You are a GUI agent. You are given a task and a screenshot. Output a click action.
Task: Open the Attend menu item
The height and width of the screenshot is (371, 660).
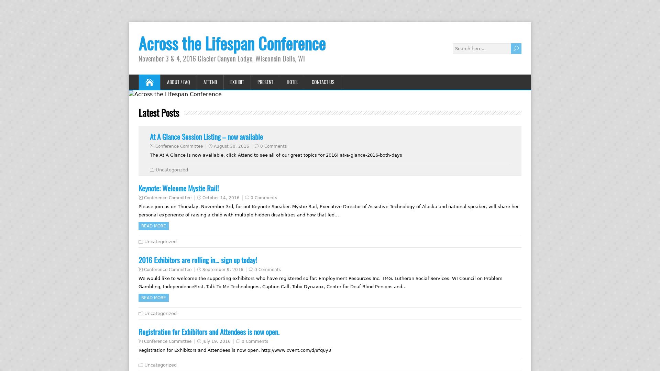tap(210, 82)
